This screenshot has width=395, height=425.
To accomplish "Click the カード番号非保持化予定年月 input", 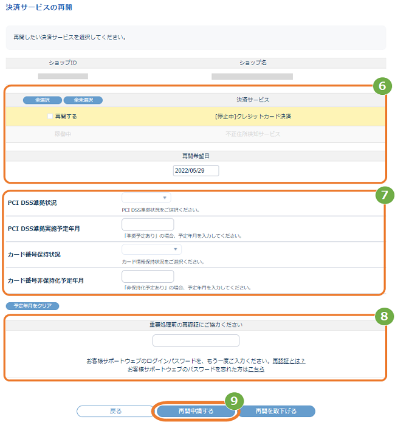I will 148,276.
